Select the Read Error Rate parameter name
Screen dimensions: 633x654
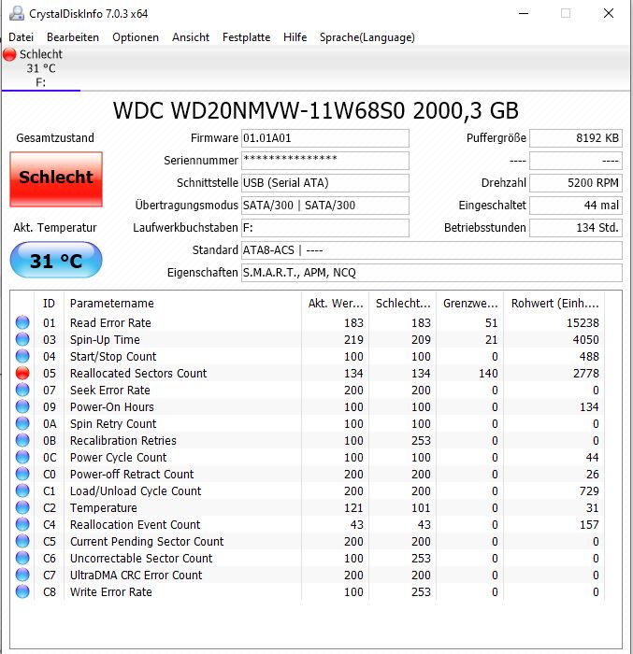[110, 323]
